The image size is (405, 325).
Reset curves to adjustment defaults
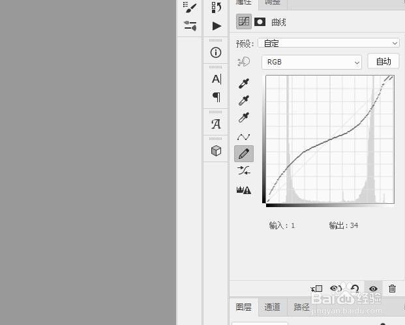(355, 289)
